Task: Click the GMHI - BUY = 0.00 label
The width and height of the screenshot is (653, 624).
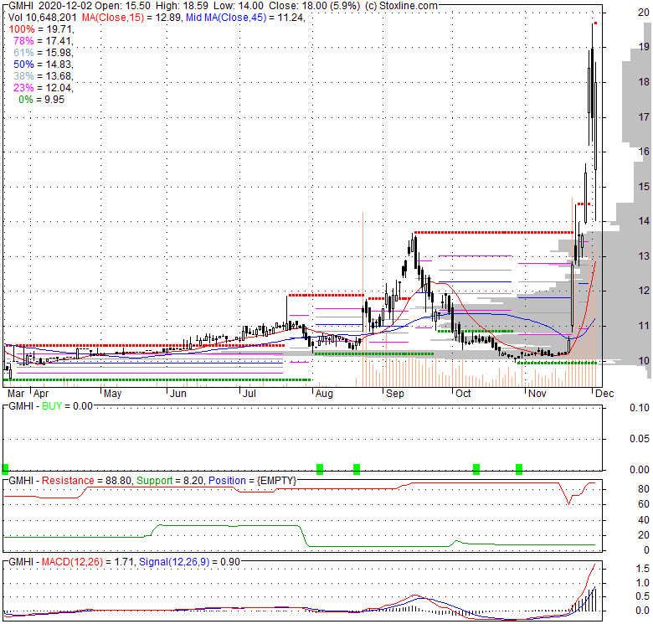Action: [x=50, y=406]
